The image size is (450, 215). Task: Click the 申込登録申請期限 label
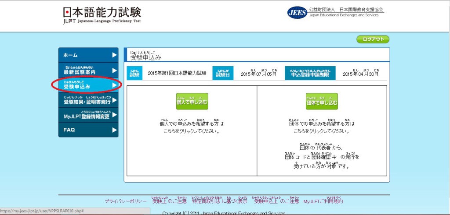[x=310, y=73]
